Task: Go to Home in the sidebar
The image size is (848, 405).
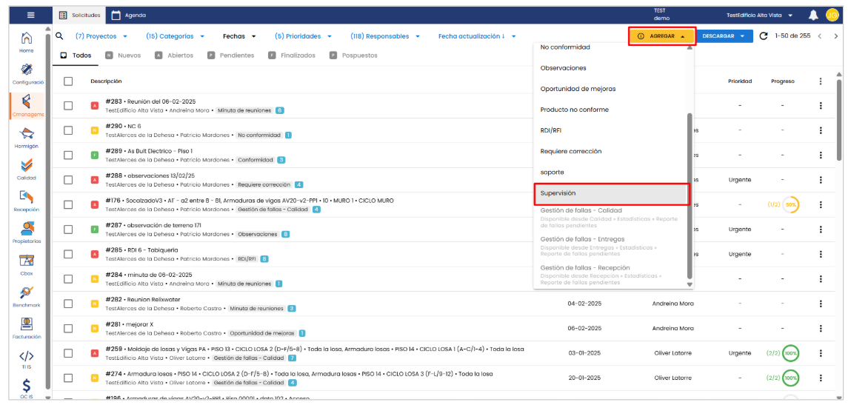Action: [27, 41]
